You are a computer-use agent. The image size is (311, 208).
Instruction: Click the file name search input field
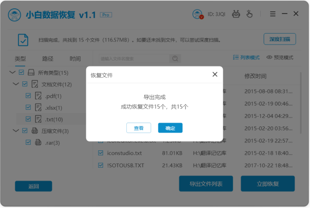[x=134, y=59]
